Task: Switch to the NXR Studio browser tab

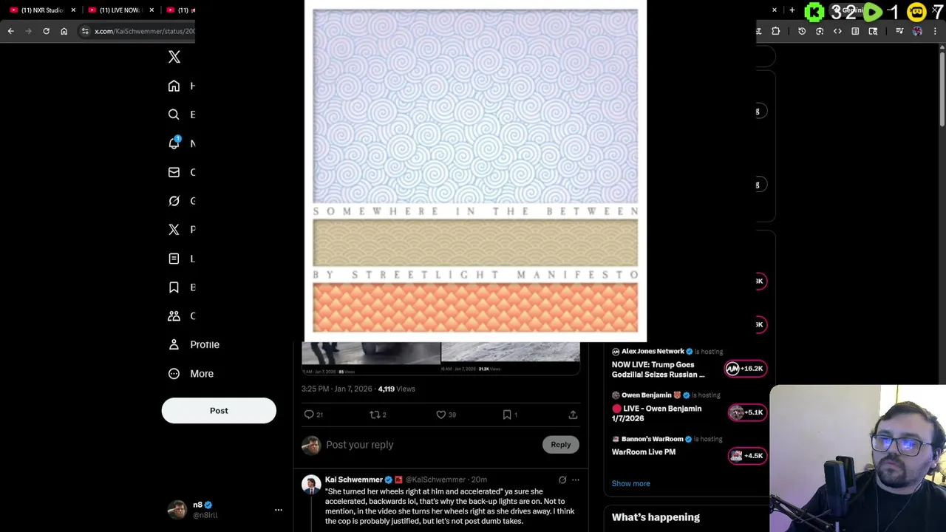Action: click(42, 10)
